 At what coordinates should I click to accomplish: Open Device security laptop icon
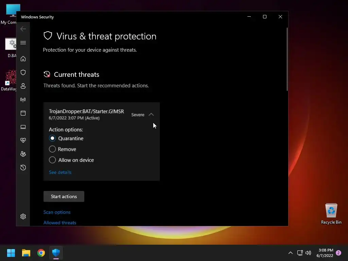pyautogui.click(x=23, y=127)
